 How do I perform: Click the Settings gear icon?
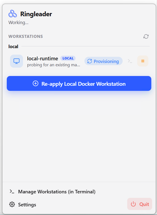[x=12, y=204]
